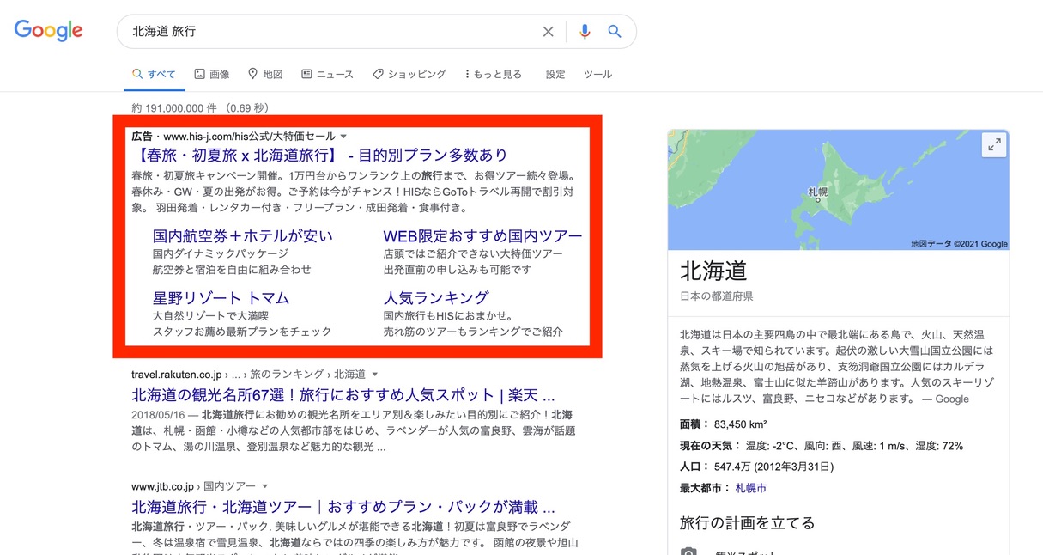Open the ショッピング tab
The width and height of the screenshot is (1043, 555).
pyautogui.click(x=409, y=75)
